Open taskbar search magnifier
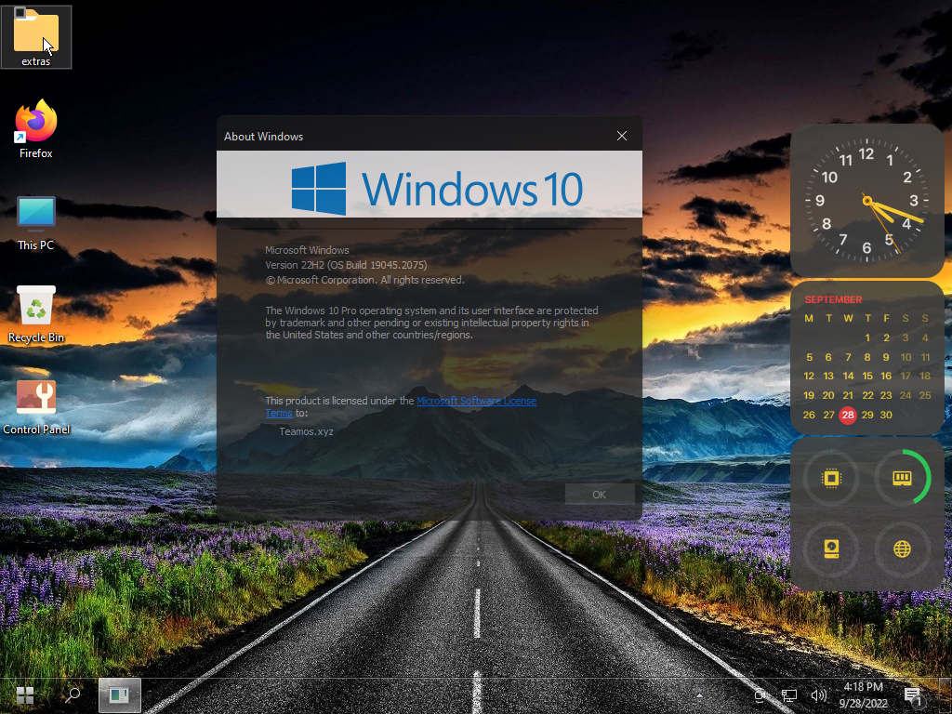This screenshot has width=952, height=714. (73, 695)
